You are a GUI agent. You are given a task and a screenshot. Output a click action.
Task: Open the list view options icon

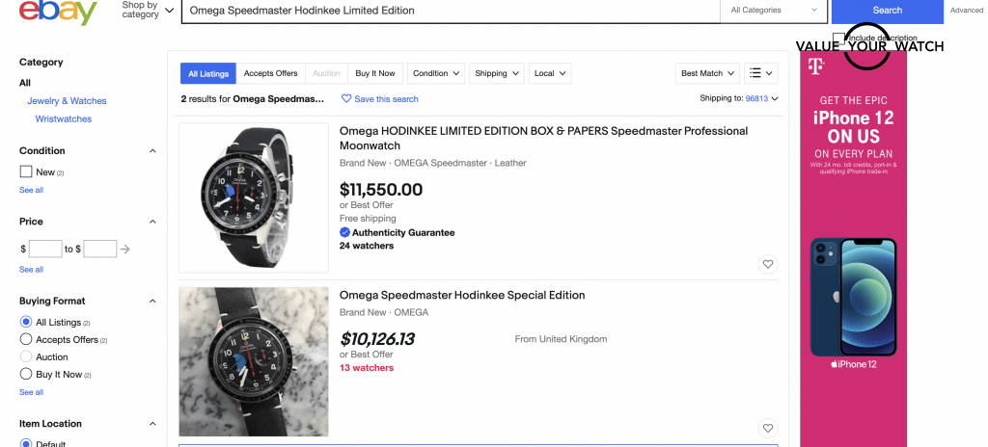click(760, 73)
